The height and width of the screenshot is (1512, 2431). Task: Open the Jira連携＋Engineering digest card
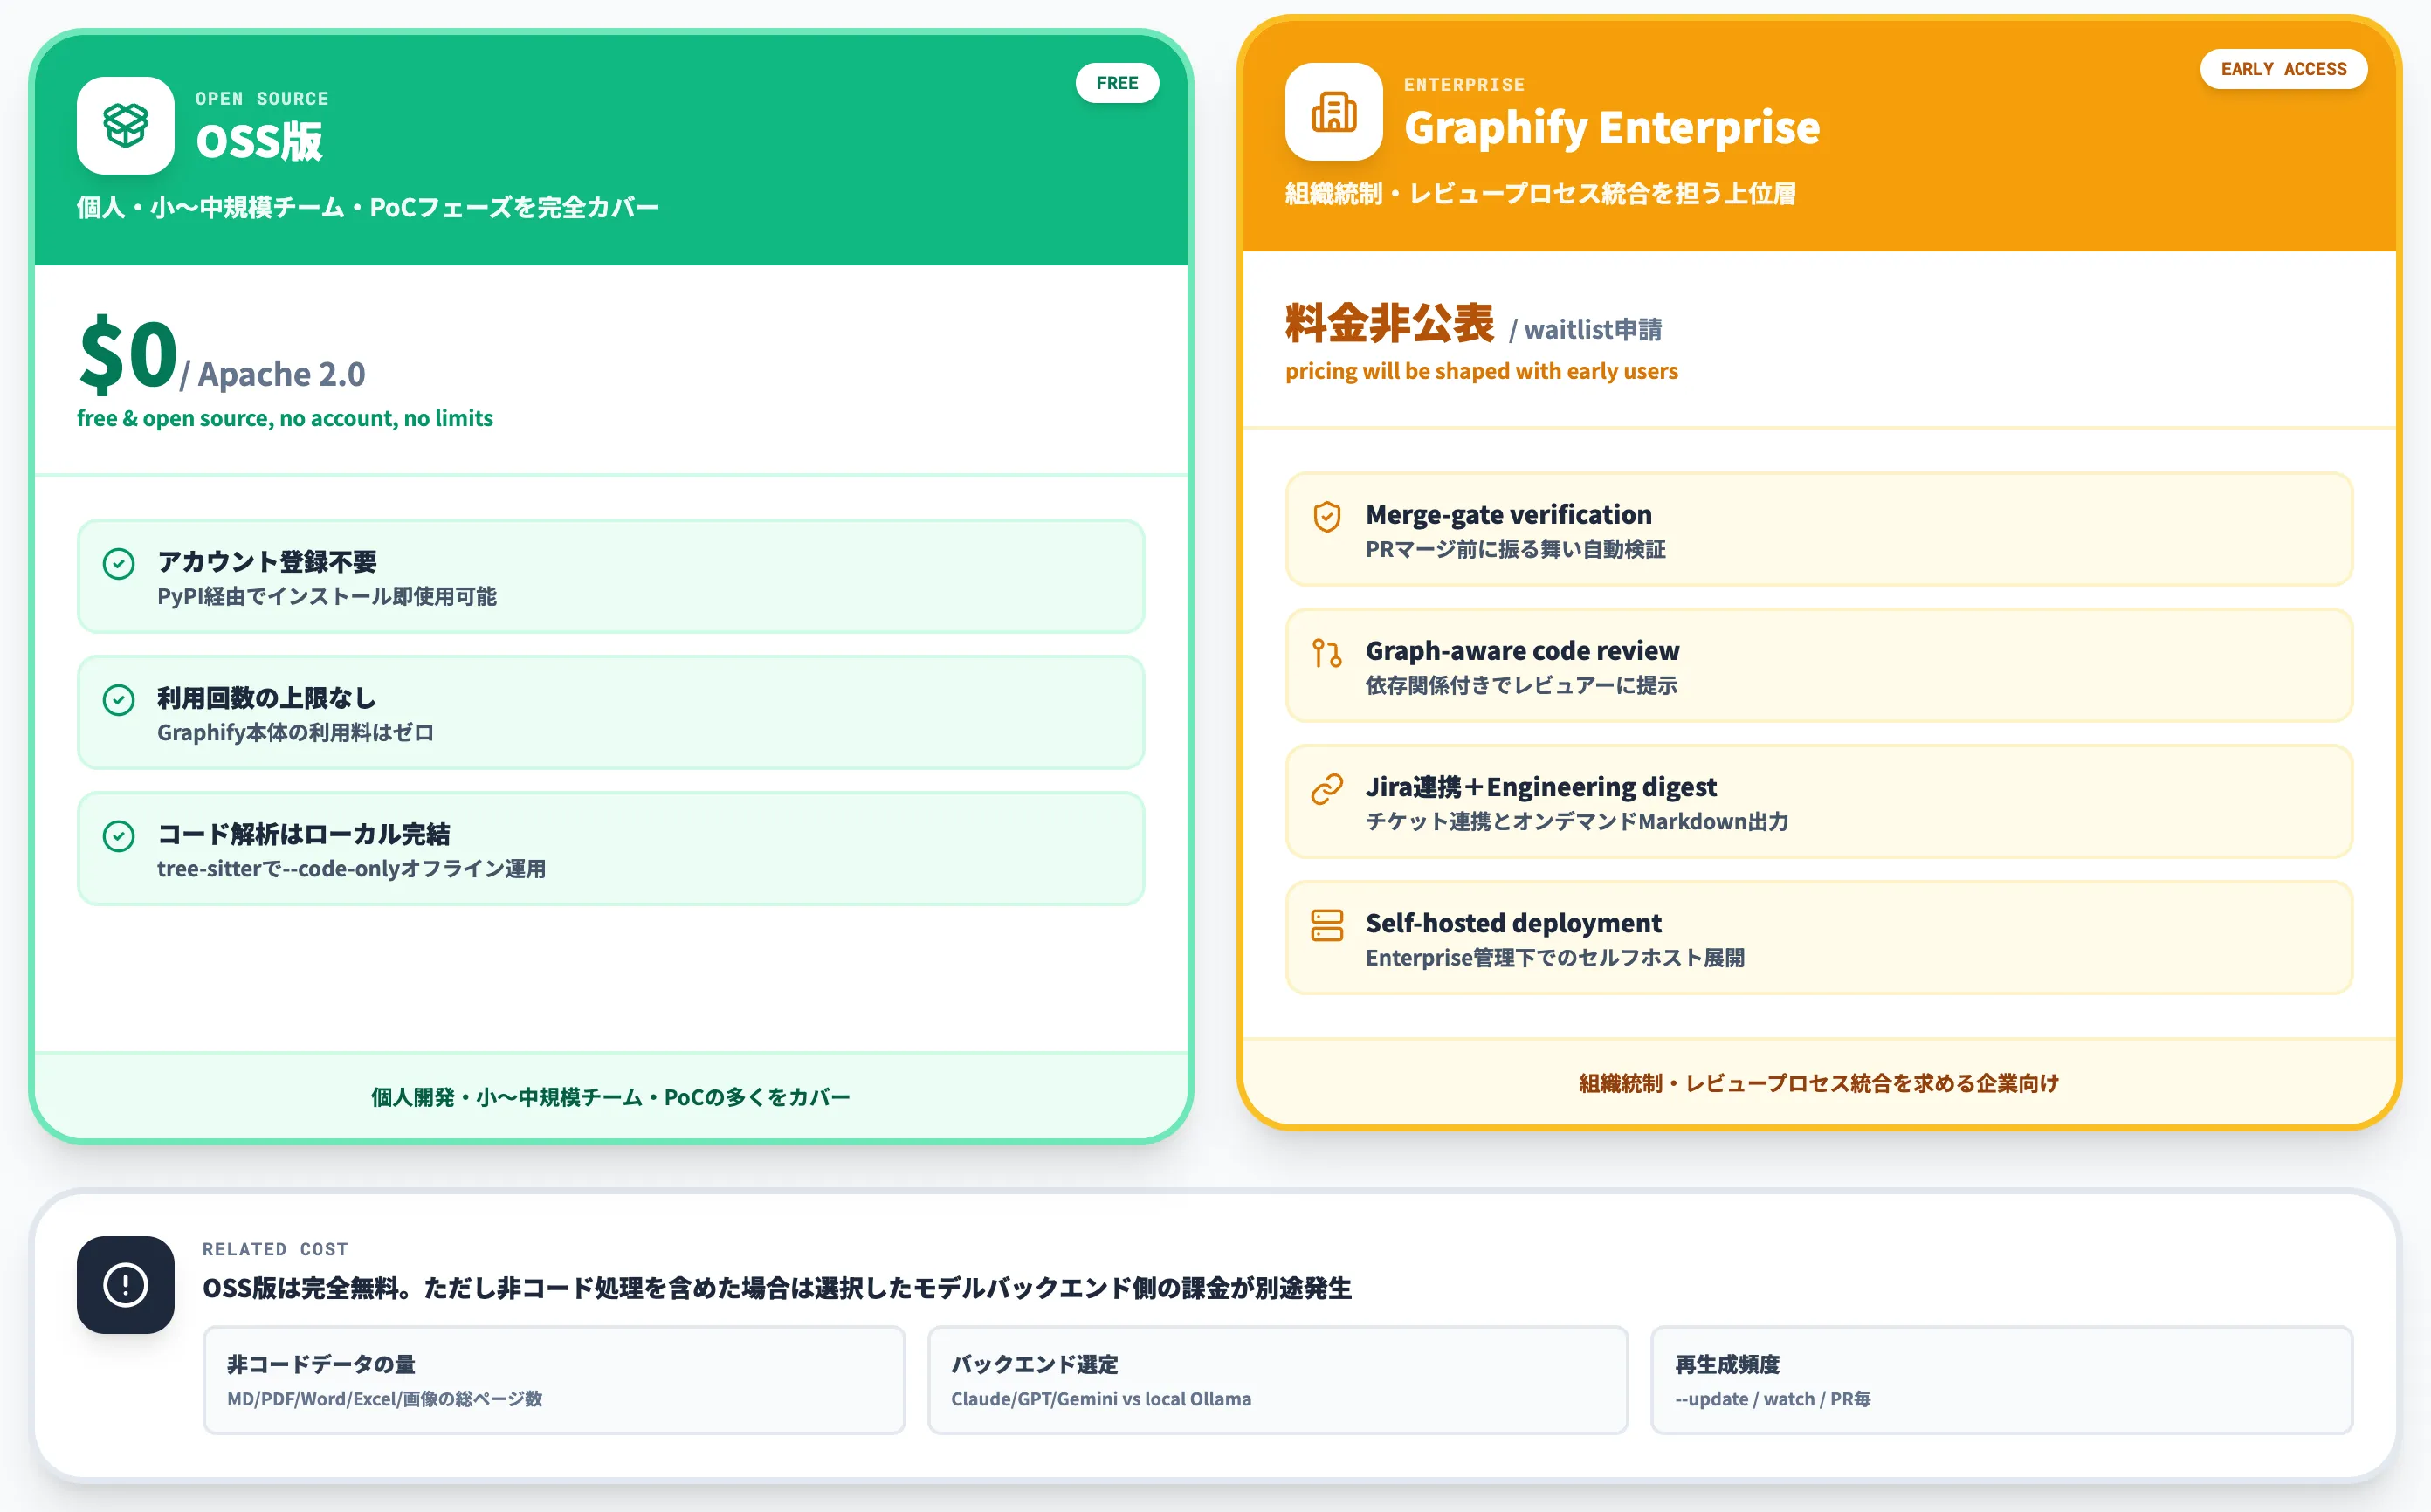click(1819, 801)
